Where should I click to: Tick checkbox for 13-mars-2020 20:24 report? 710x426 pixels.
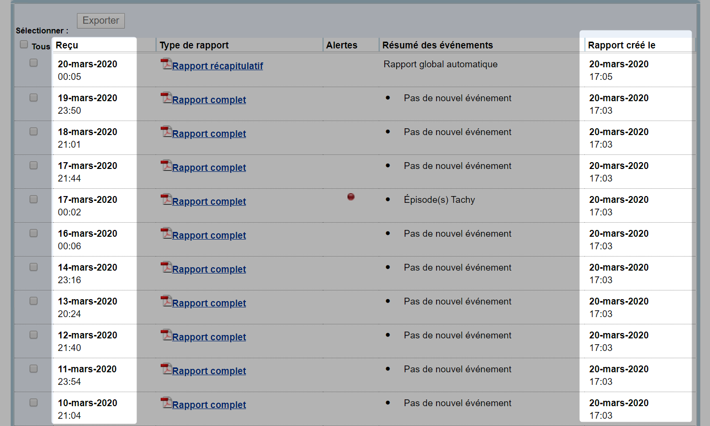33,301
